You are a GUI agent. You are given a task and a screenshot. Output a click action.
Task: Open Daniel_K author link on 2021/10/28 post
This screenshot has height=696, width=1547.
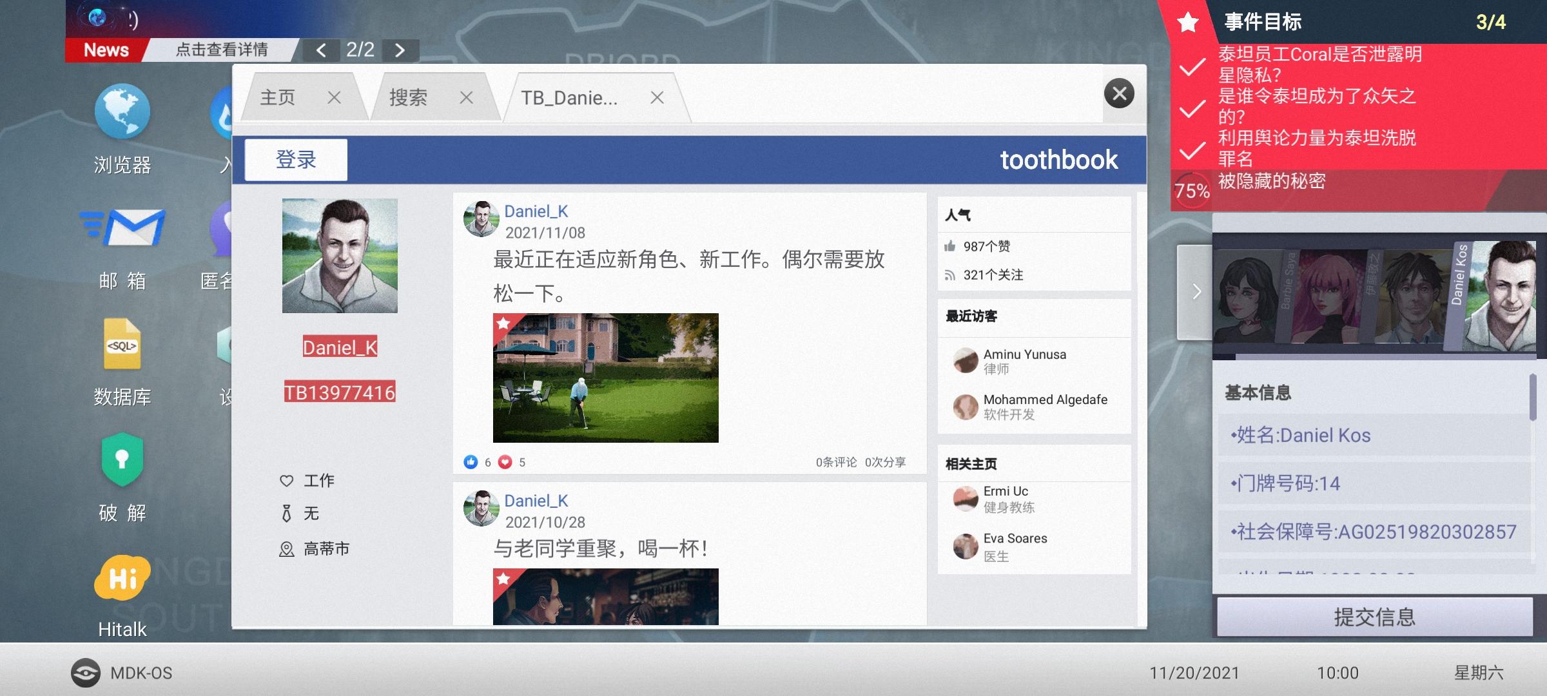click(x=536, y=501)
